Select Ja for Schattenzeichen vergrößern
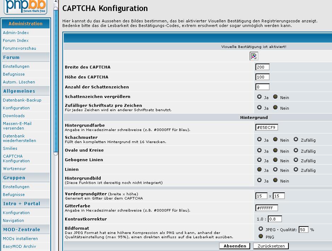Viewport: 332px width, 251px height. click(x=260, y=97)
